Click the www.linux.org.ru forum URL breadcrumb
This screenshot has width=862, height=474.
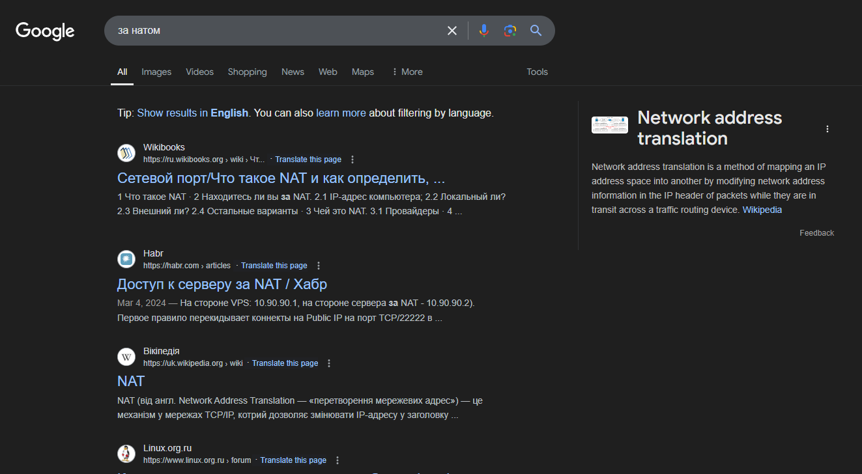click(x=197, y=460)
